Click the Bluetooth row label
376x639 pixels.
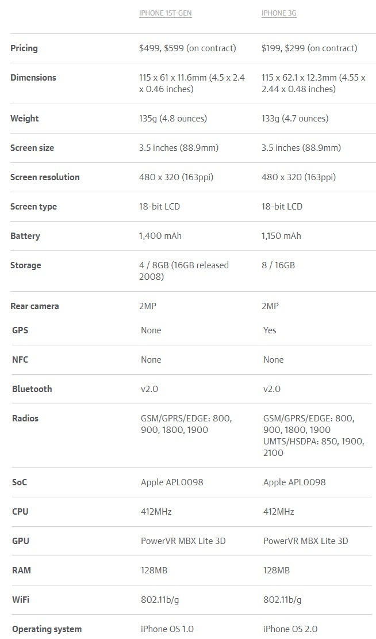point(32,389)
